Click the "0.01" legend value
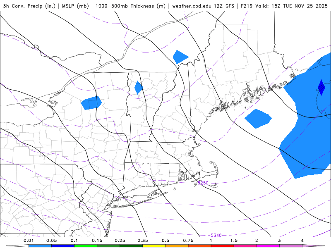Viewport: 331px width, 248px height. [29, 241]
